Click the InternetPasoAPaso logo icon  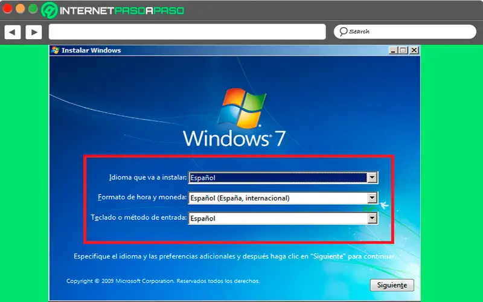(50, 10)
